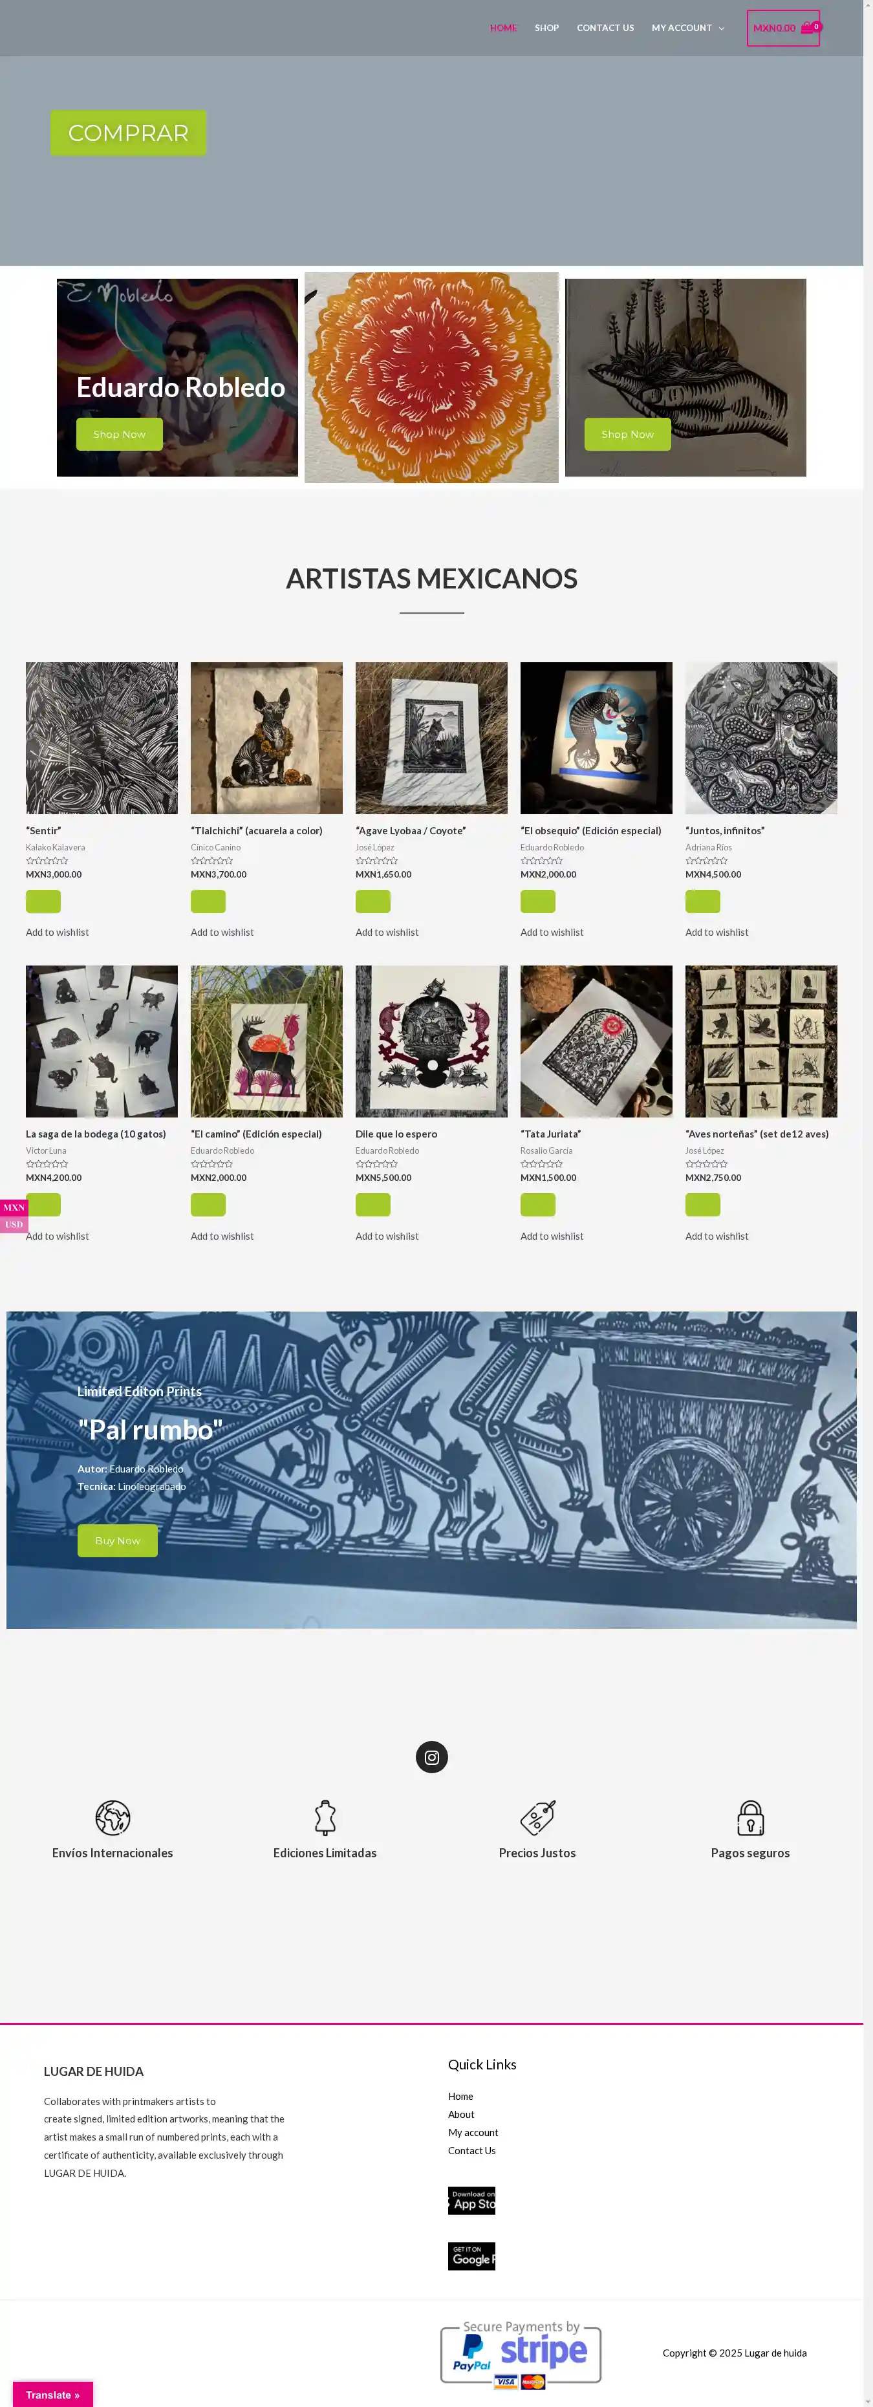873x2407 pixels.
Task: Click the price tag Precios Justos icon
Action: tap(537, 1817)
